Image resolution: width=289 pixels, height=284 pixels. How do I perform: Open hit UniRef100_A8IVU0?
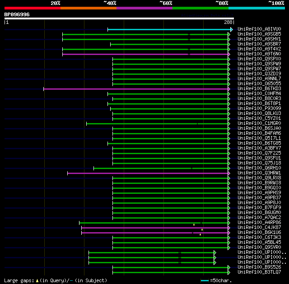point(259,29)
